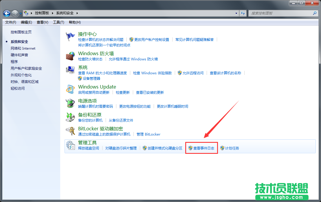
Task: Click the Windows 防火墙 brick wall icon
Action: click(x=70, y=56)
